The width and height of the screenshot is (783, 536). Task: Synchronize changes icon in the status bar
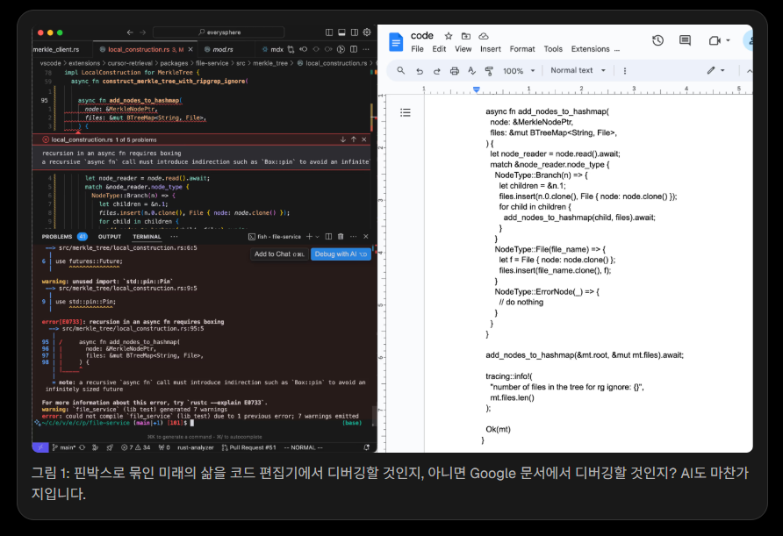[82, 447]
